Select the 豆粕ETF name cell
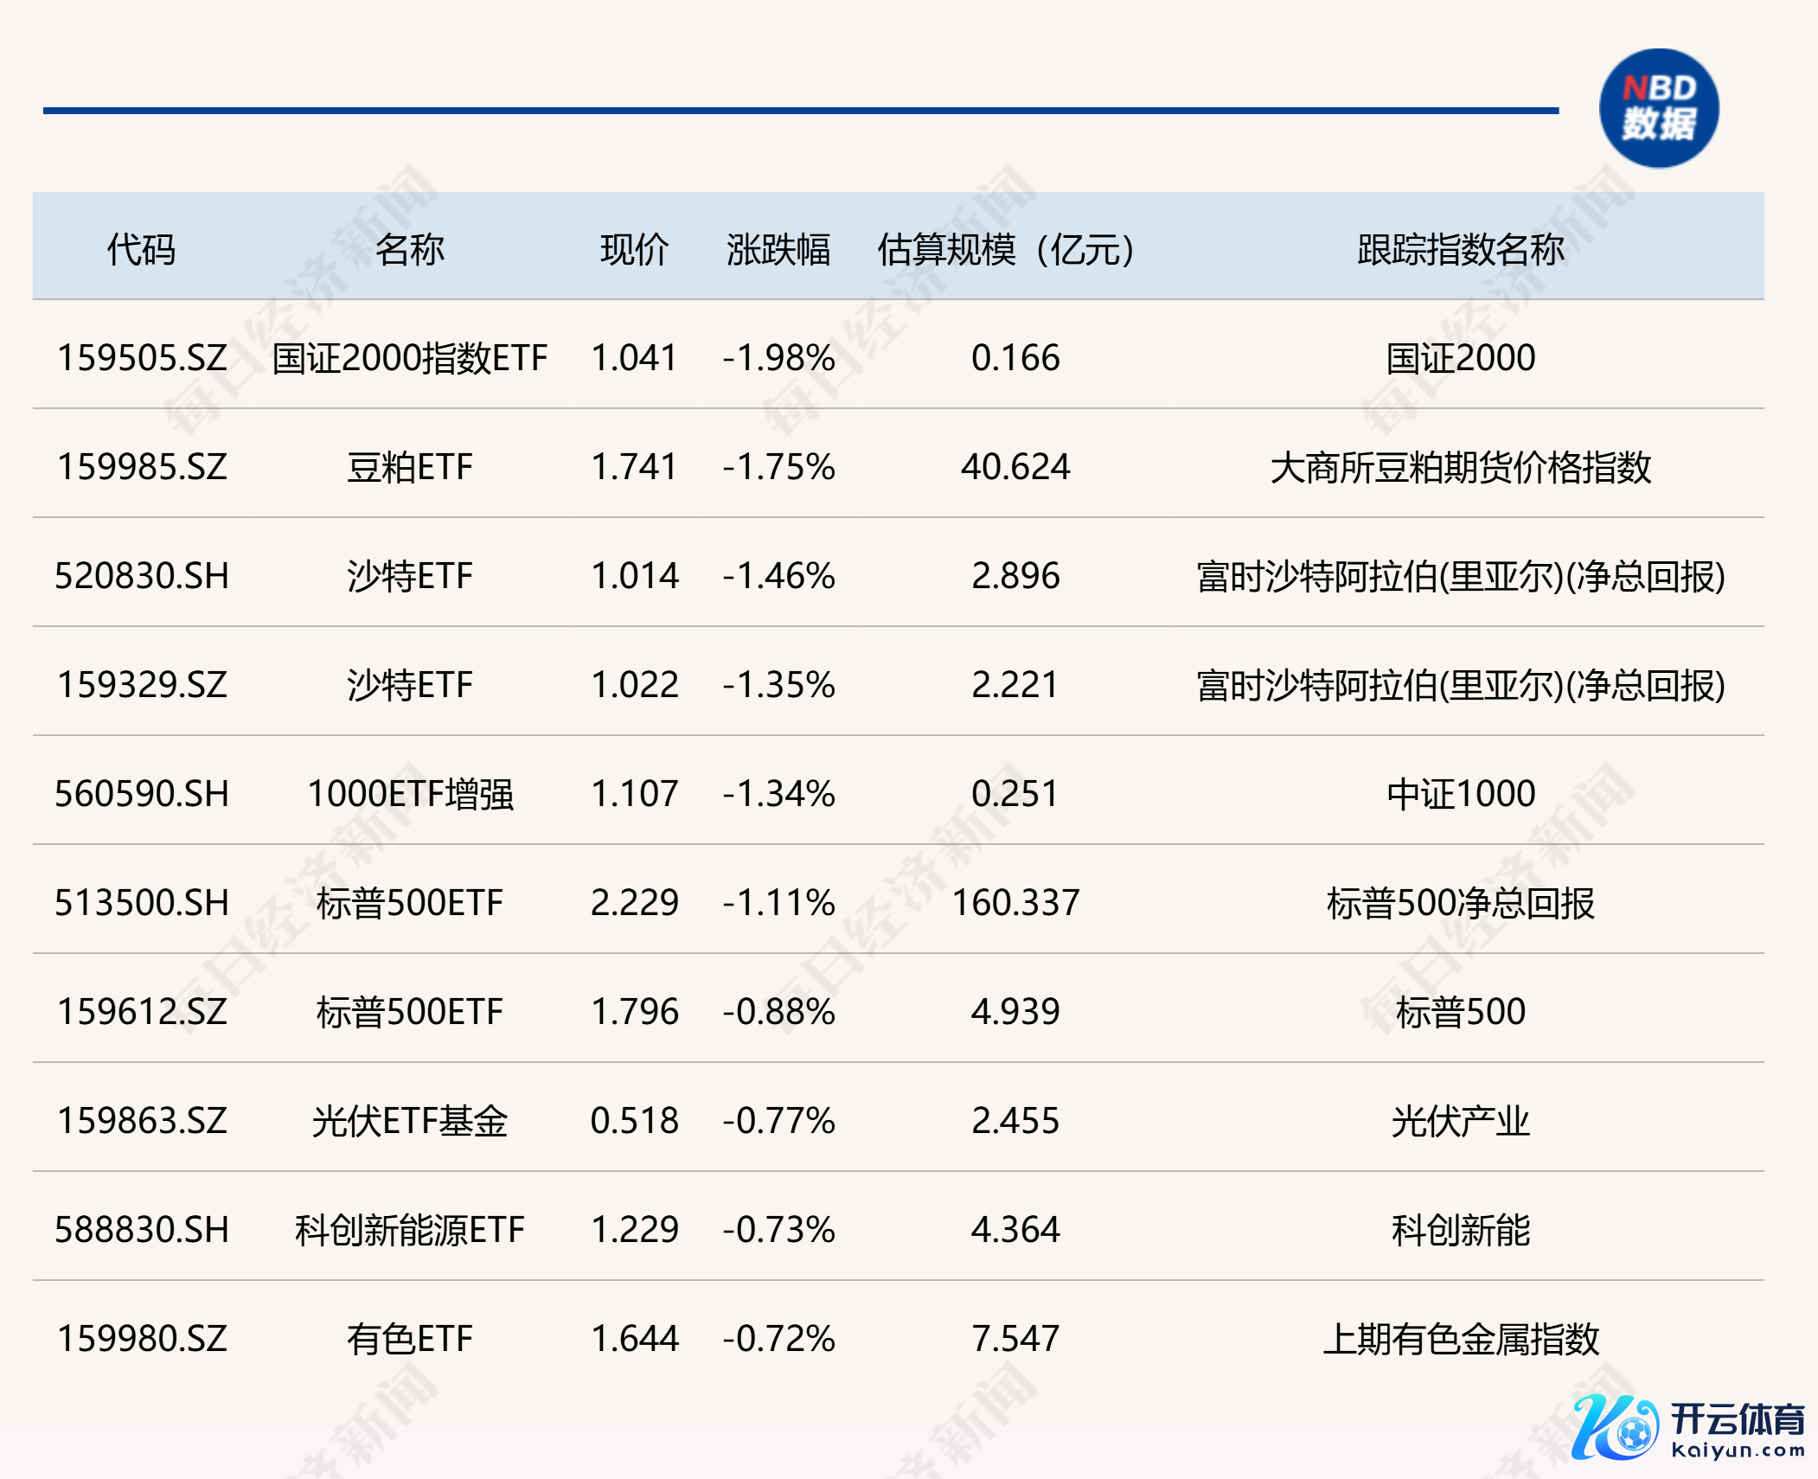 (409, 467)
